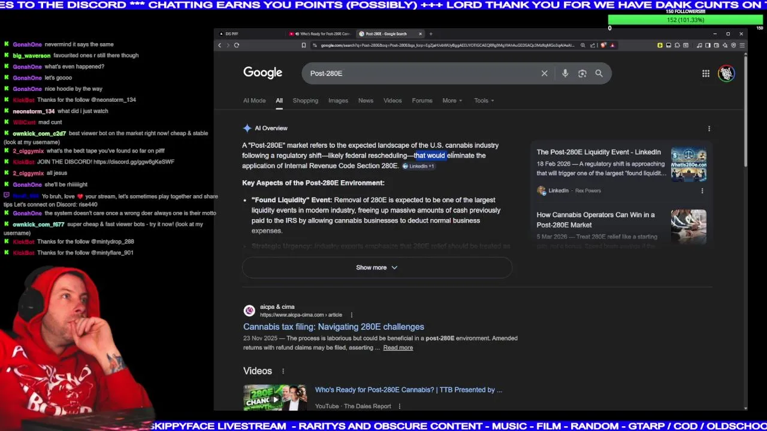
Task: Open Who's Ready for Post-280E Cannabis video link
Action: click(409, 390)
